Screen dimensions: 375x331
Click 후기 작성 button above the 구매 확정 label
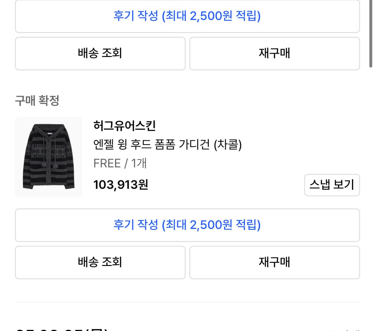point(187,16)
